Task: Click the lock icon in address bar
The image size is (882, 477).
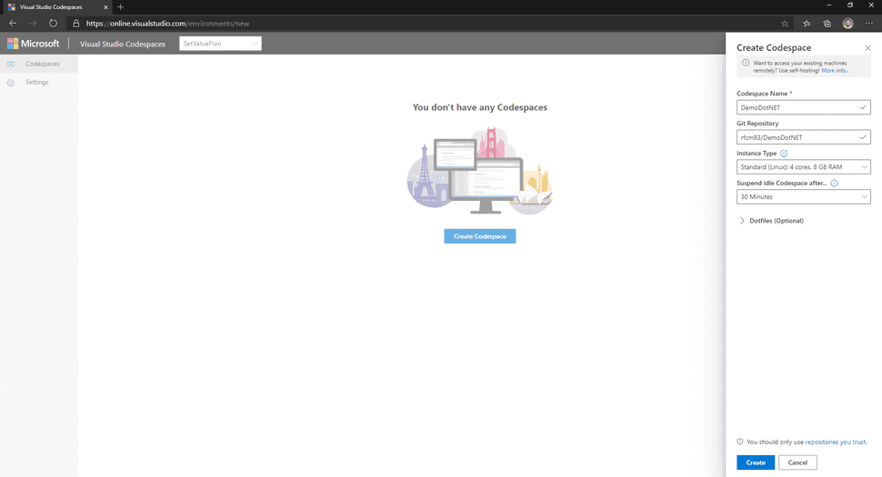Action: [76, 24]
